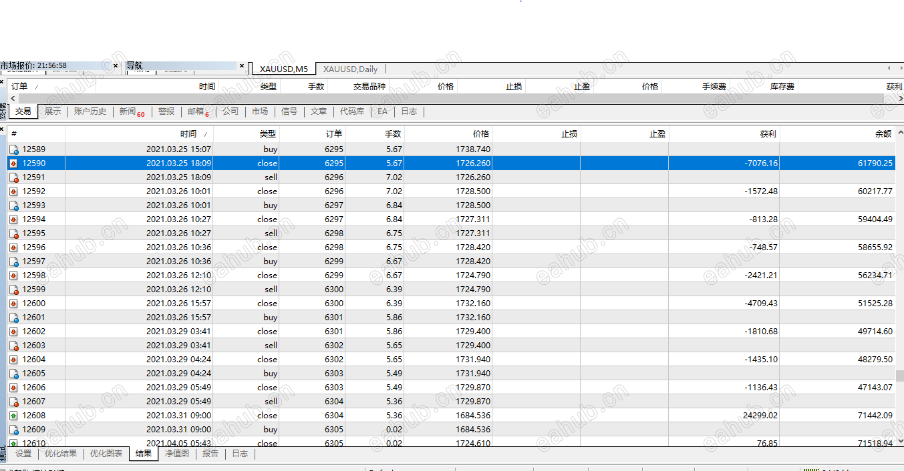
Task: Click the loss icon in row 12602
Action: click(x=13, y=332)
